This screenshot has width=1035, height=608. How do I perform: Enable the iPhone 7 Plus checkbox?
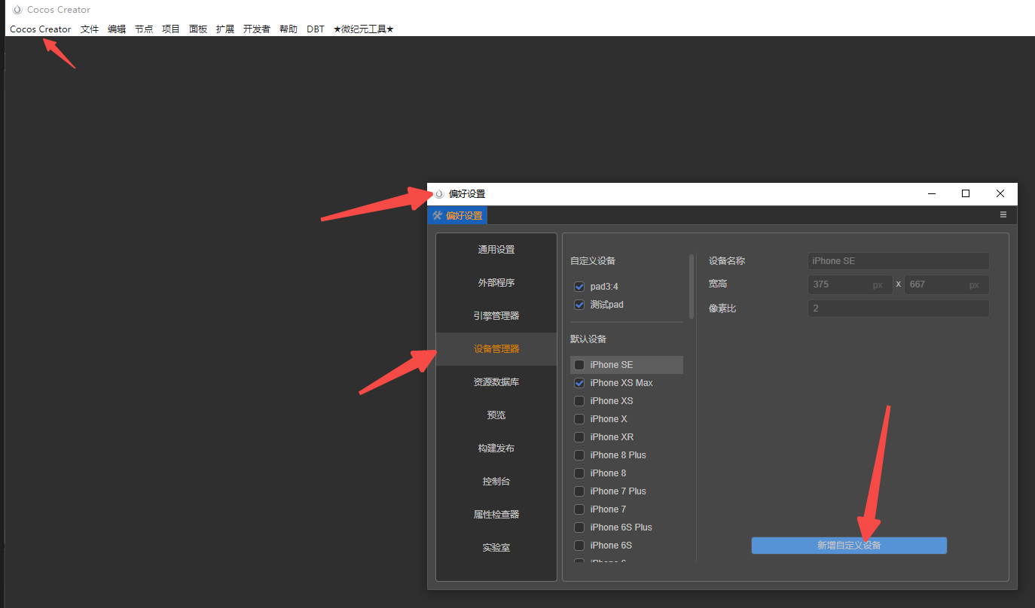[x=579, y=491]
